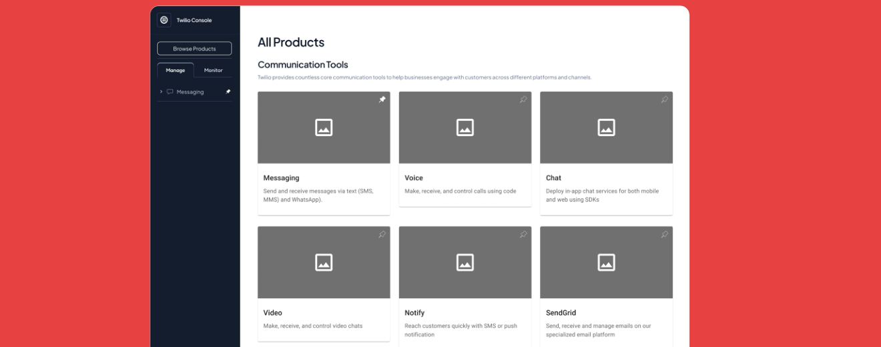Open the Voice card image placeholder
Screen dimensions: 881x347
point(465,127)
